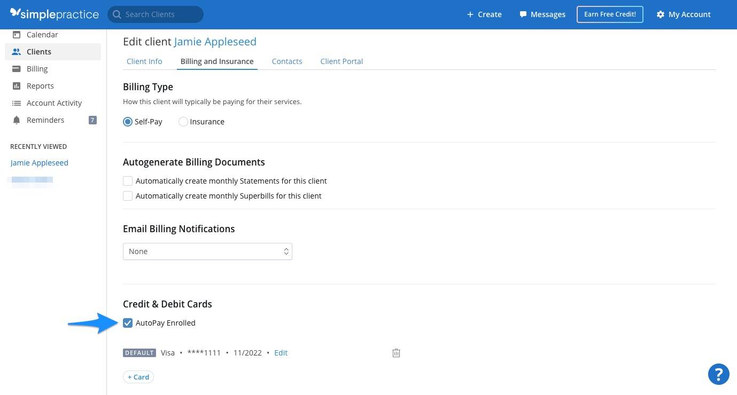Uncheck AutoPay Enrolled
This screenshot has height=395, width=737.
pos(128,322)
